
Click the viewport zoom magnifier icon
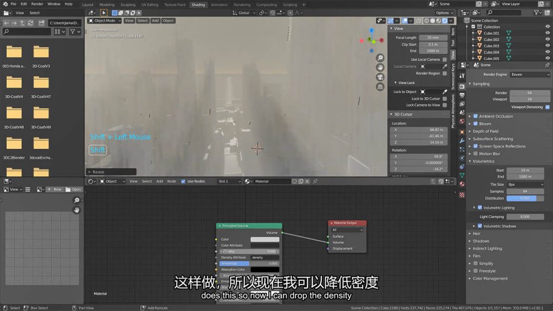[x=380, y=58]
